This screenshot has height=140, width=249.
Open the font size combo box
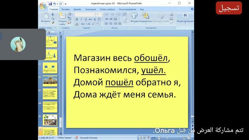99,14
